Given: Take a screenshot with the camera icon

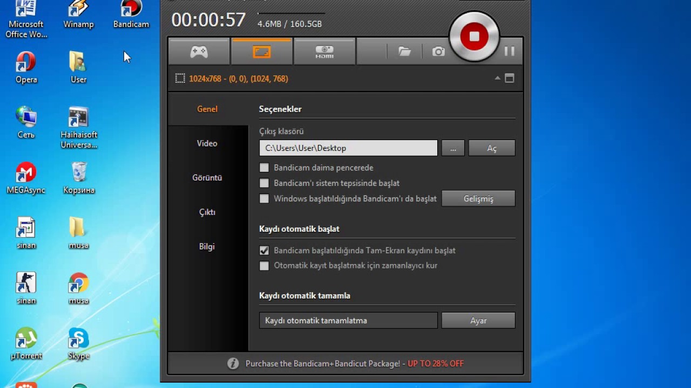Looking at the screenshot, I should click(x=438, y=52).
